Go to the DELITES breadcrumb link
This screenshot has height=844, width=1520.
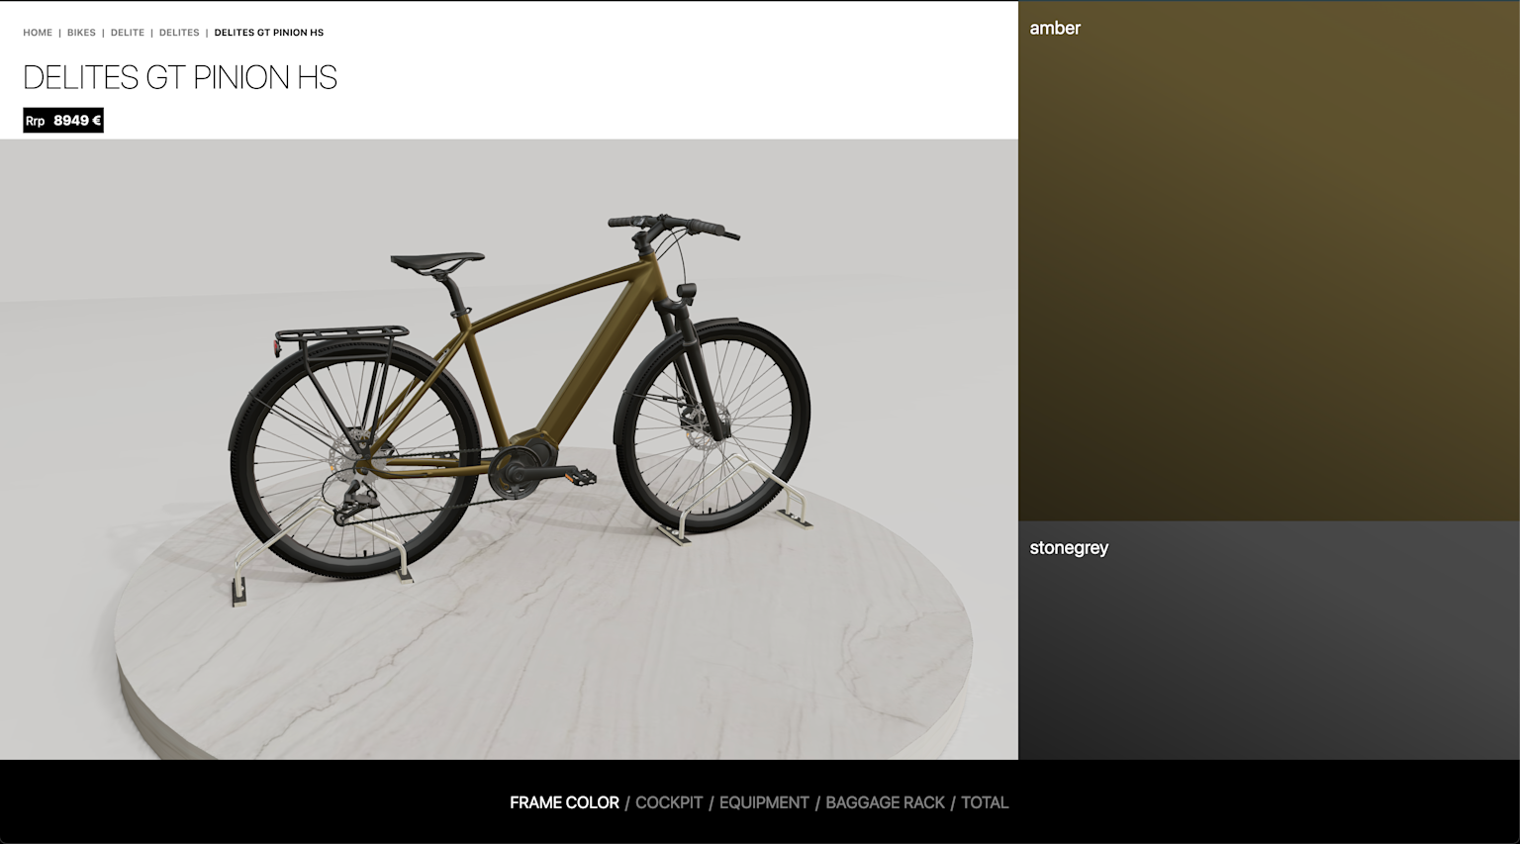(179, 33)
